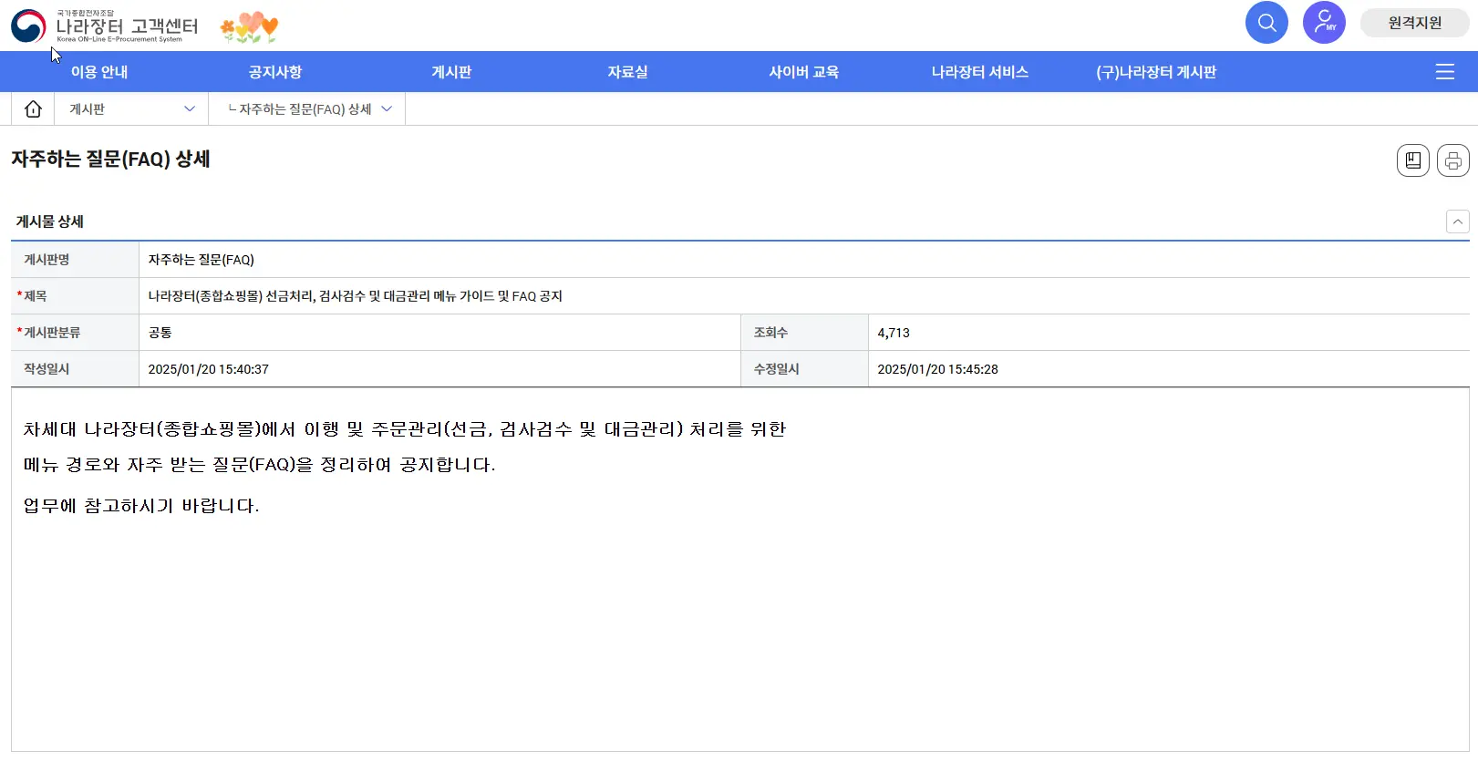Open the 게시판 navigation menu
1478x762 pixels.
[451, 72]
